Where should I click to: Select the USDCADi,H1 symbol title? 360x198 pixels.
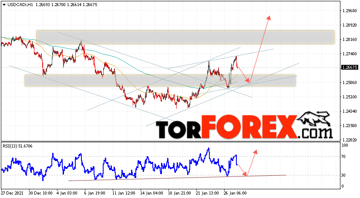coord(20,5)
